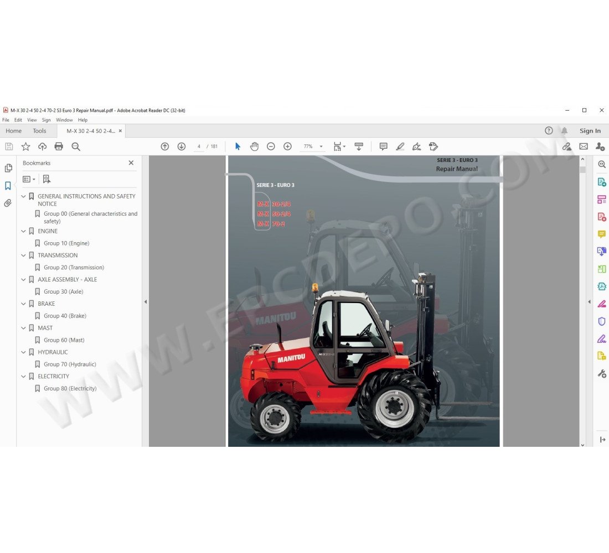Select the Highlight text tool
This screenshot has height=553, width=609.
[x=400, y=147]
